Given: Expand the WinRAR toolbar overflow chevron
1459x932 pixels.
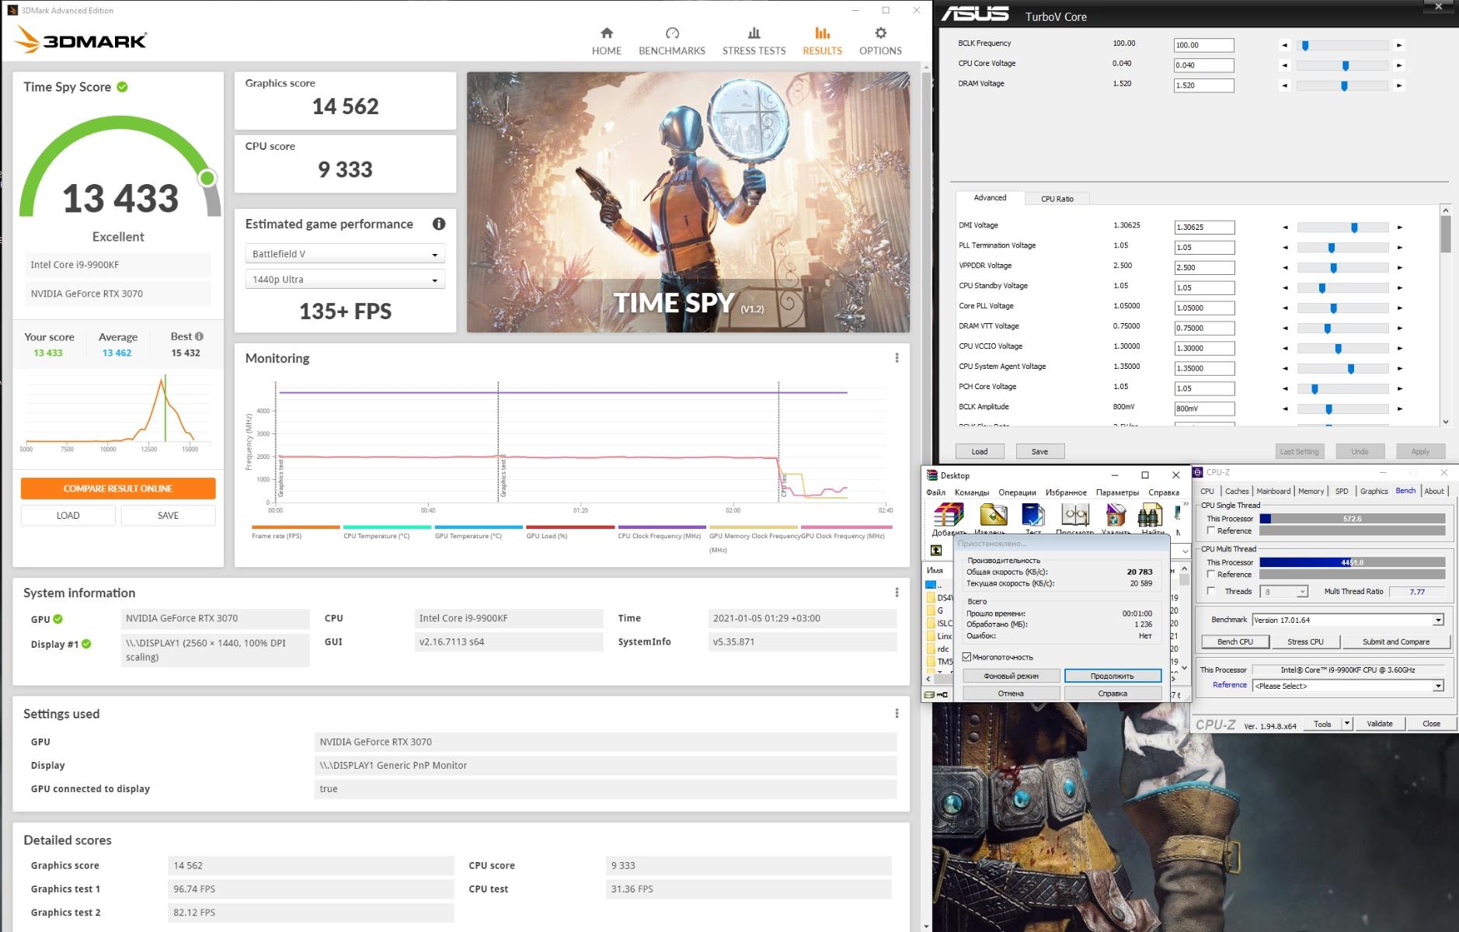Looking at the screenshot, I should click(x=1186, y=505).
